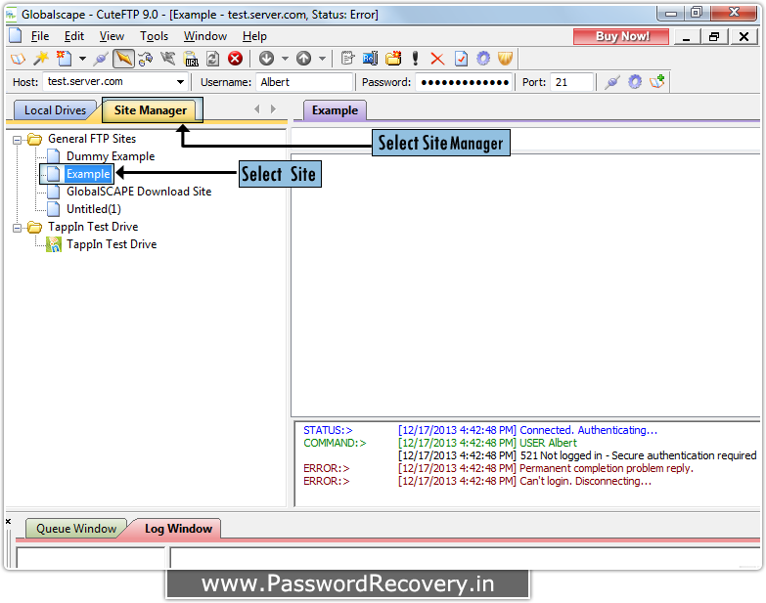Close the bottom pane with small x
766x603 pixels.
(x=8, y=521)
